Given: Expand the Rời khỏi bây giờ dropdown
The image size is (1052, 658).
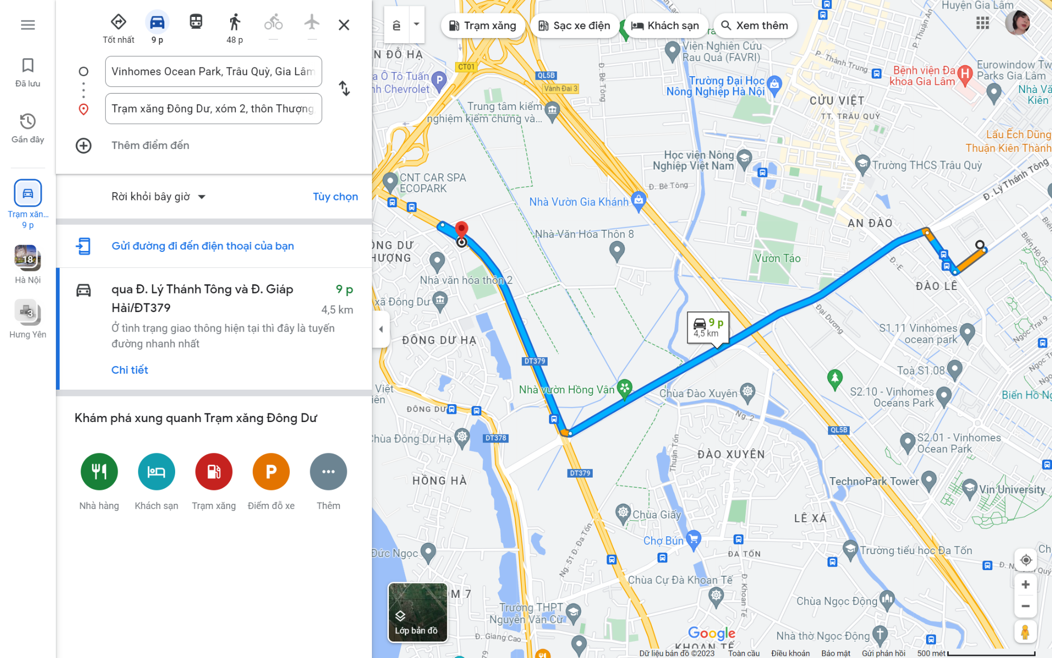Looking at the screenshot, I should pyautogui.click(x=158, y=197).
